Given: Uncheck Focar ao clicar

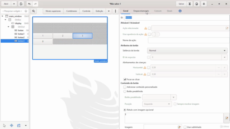Looking at the screenshot, I should point(125,80).
